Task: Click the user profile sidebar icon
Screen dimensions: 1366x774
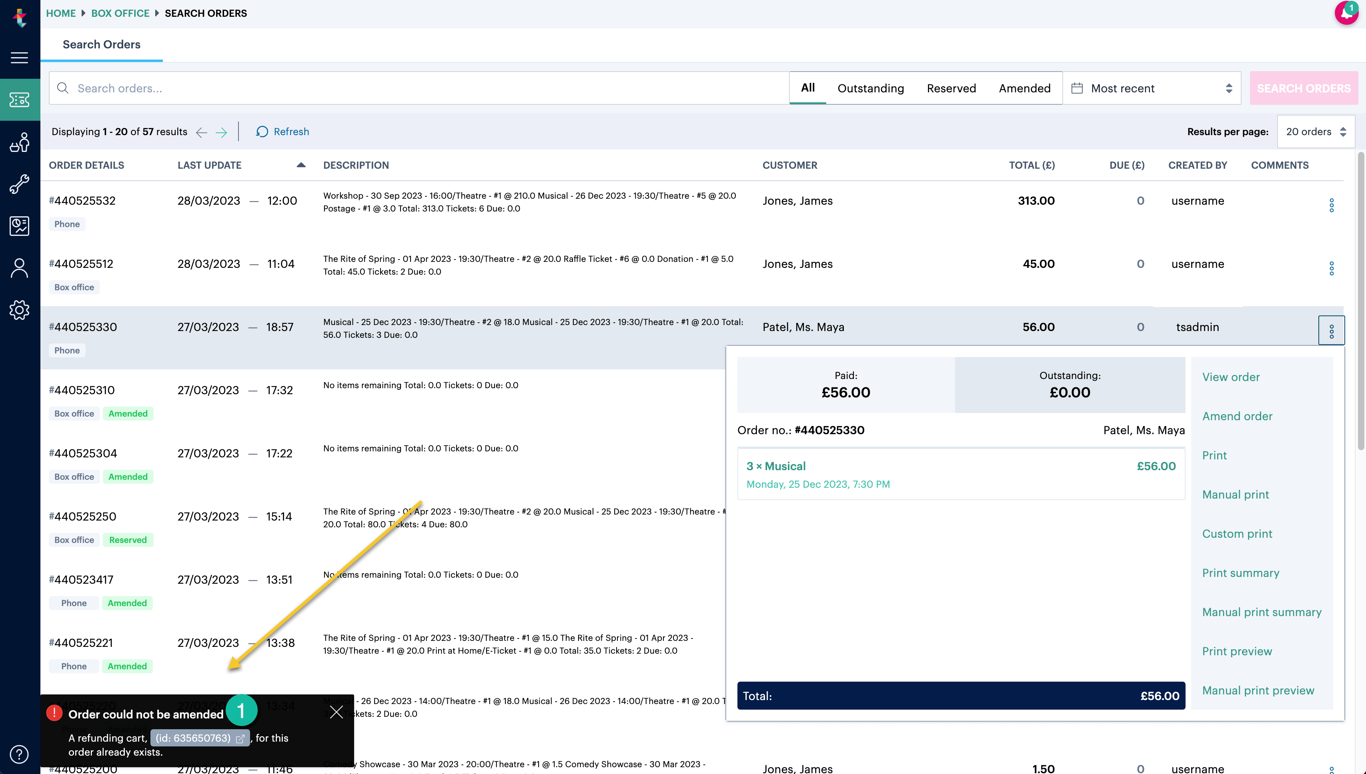Action: (x=20, y=268)
